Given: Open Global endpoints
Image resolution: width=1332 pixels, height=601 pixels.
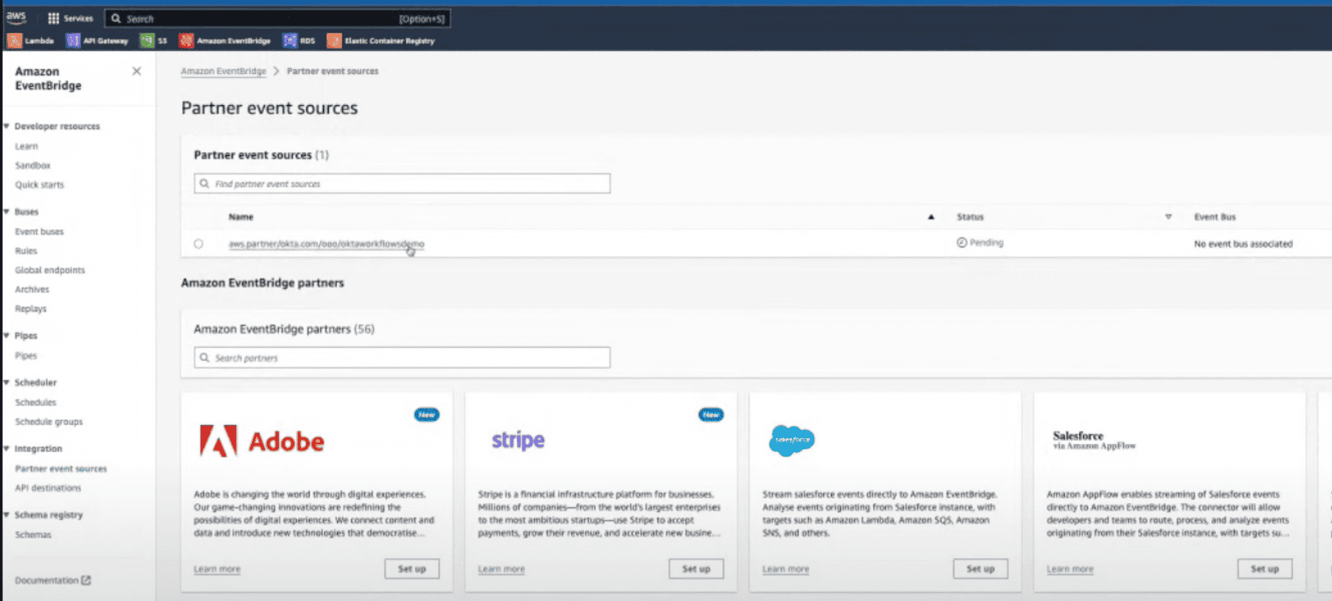Looking at the screenshot, I should 49,270.
